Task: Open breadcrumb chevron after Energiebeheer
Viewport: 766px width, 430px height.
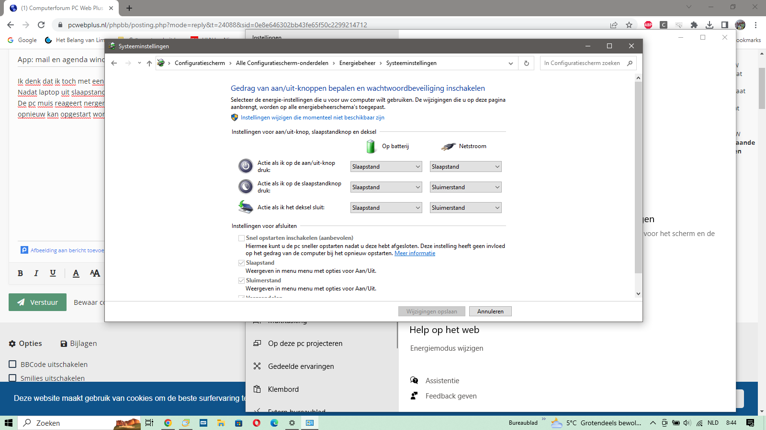Action: pyautogui.click(x=381, y=63)
